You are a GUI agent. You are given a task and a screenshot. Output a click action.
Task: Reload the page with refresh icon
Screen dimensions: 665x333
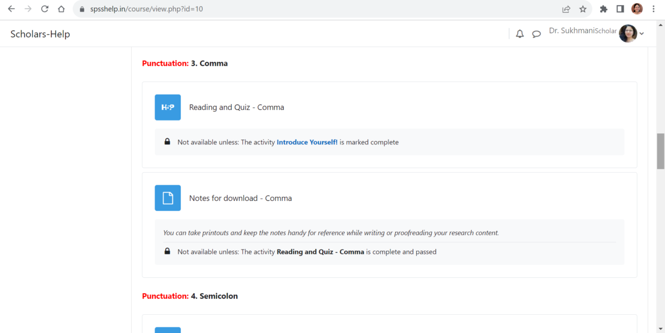click(x=45, y=9)
